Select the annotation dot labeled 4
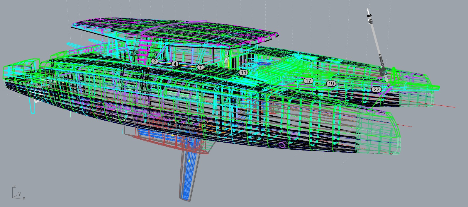This screenshot has width=468, height=207. pos(175,64)
